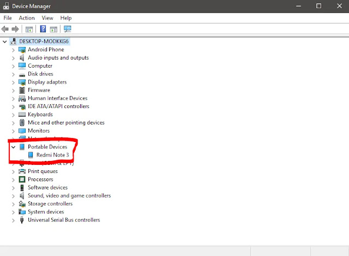Select the Redmi Note 3 device label

(53, 155)
